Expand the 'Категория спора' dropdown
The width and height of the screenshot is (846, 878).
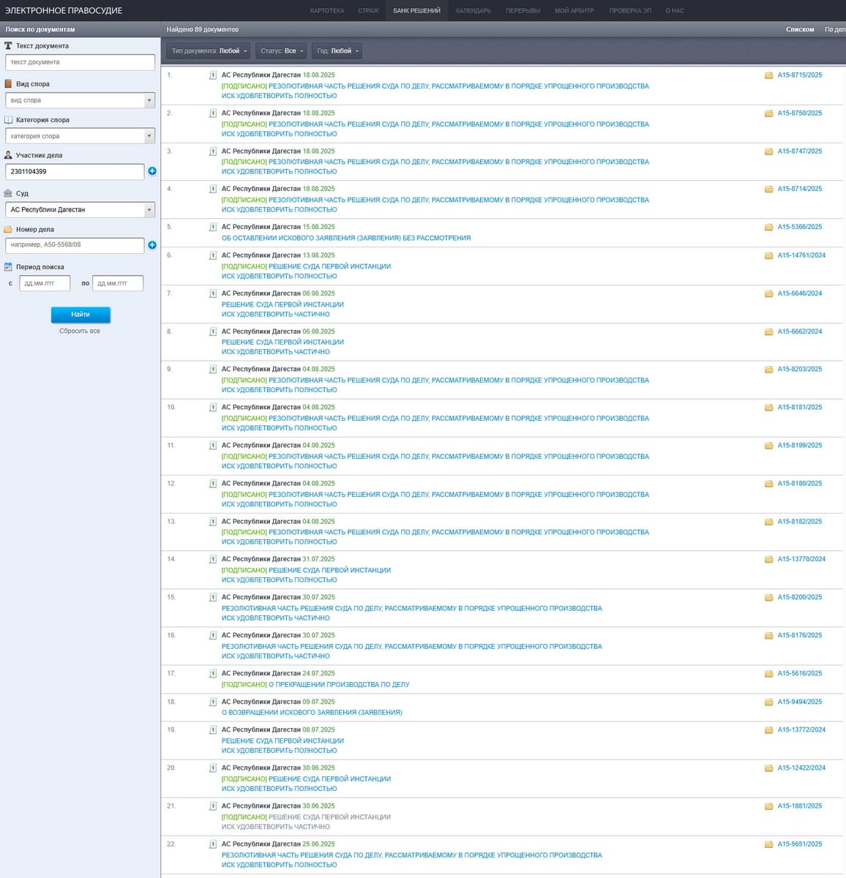click(80, 136)
